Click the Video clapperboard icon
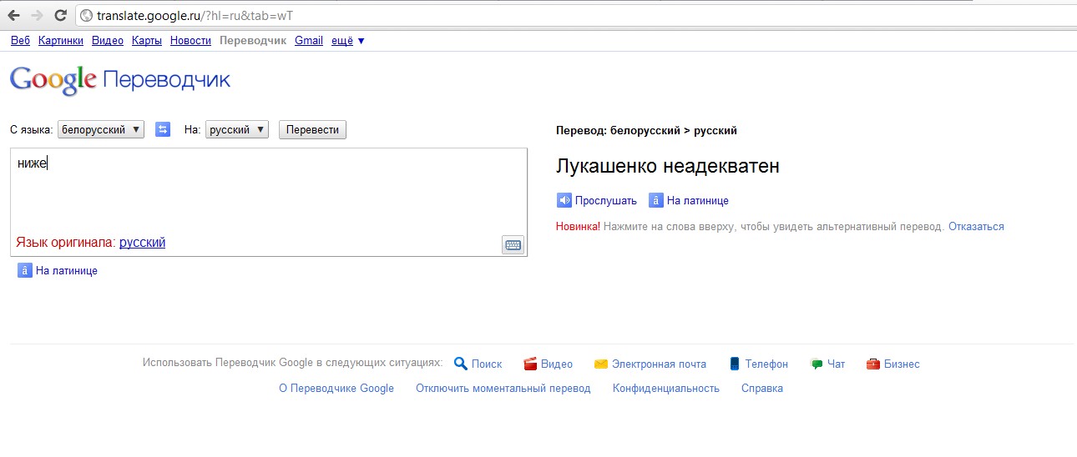The image size is (1077, 457). pos(529,364)
